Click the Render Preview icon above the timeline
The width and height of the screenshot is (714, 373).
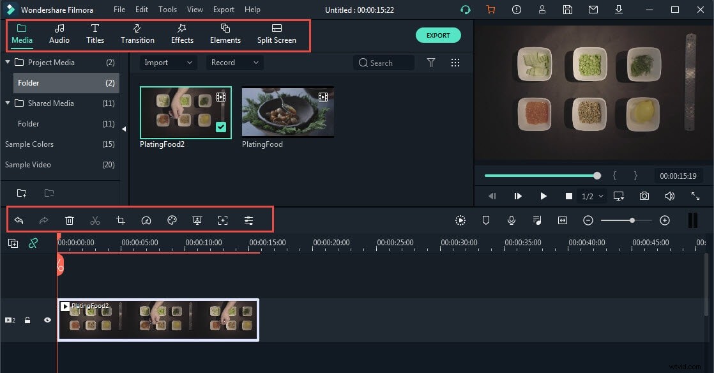460,220
